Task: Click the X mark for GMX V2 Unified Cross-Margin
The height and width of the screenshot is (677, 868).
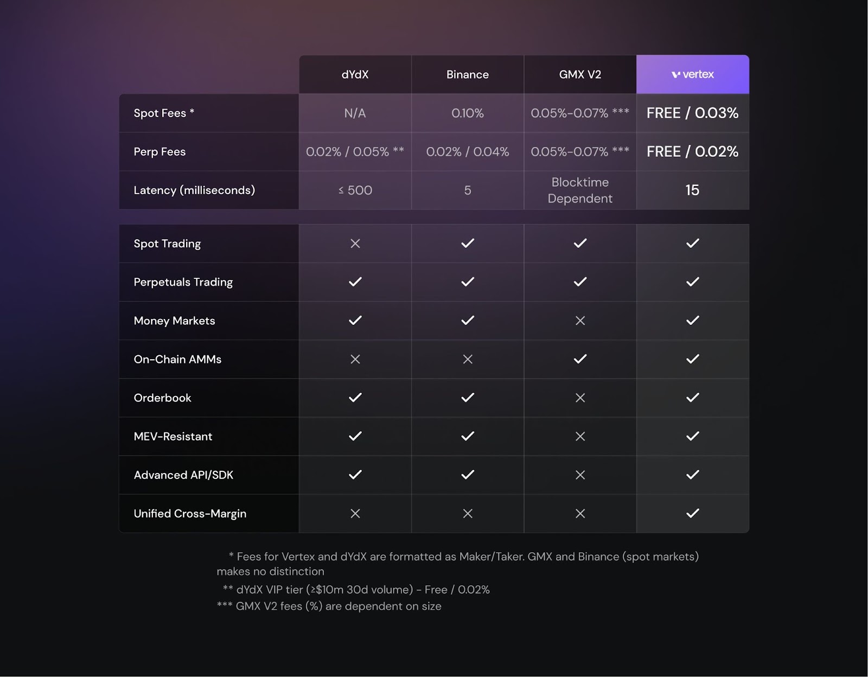Action: pos(580,513)
